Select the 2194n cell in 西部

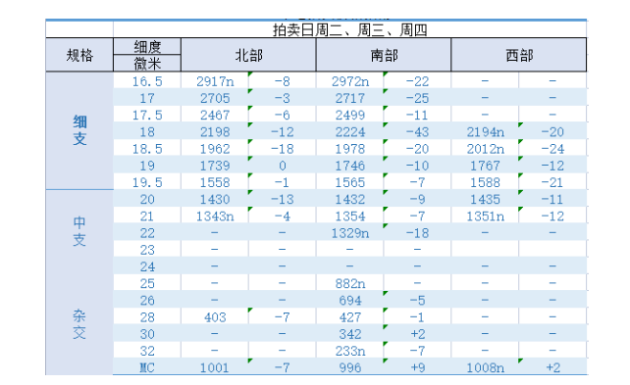[485, 132]
